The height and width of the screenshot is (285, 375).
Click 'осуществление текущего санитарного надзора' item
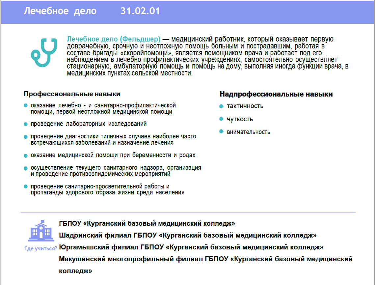(116, 171)
